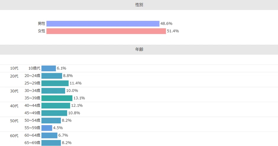The height and width of the screenshot is (146, 278).
Task: Click the 35~39歳 bar at 13.1%
Action: point(57,98)
